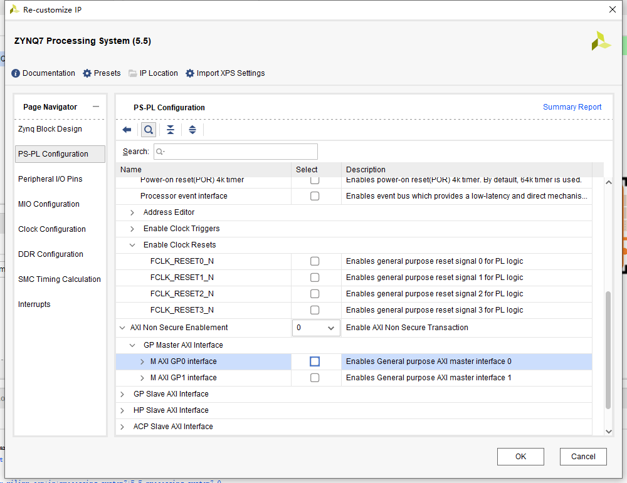
Task: Expand Address Editor row
Action: 132,212
